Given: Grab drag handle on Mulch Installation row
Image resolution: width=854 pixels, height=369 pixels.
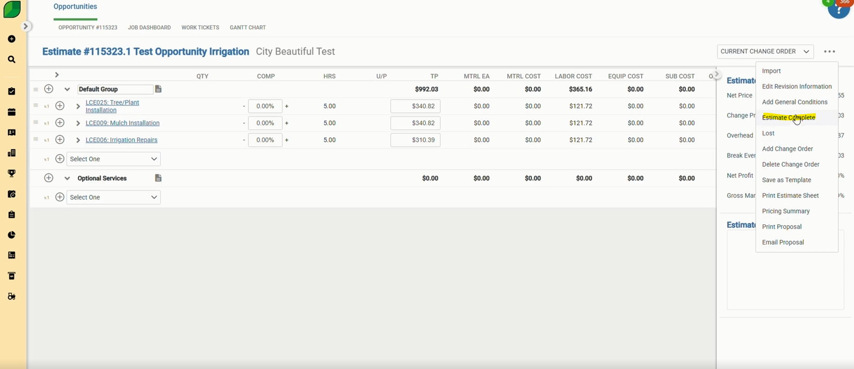Looking at the screenshot, I should pos(36,122).
